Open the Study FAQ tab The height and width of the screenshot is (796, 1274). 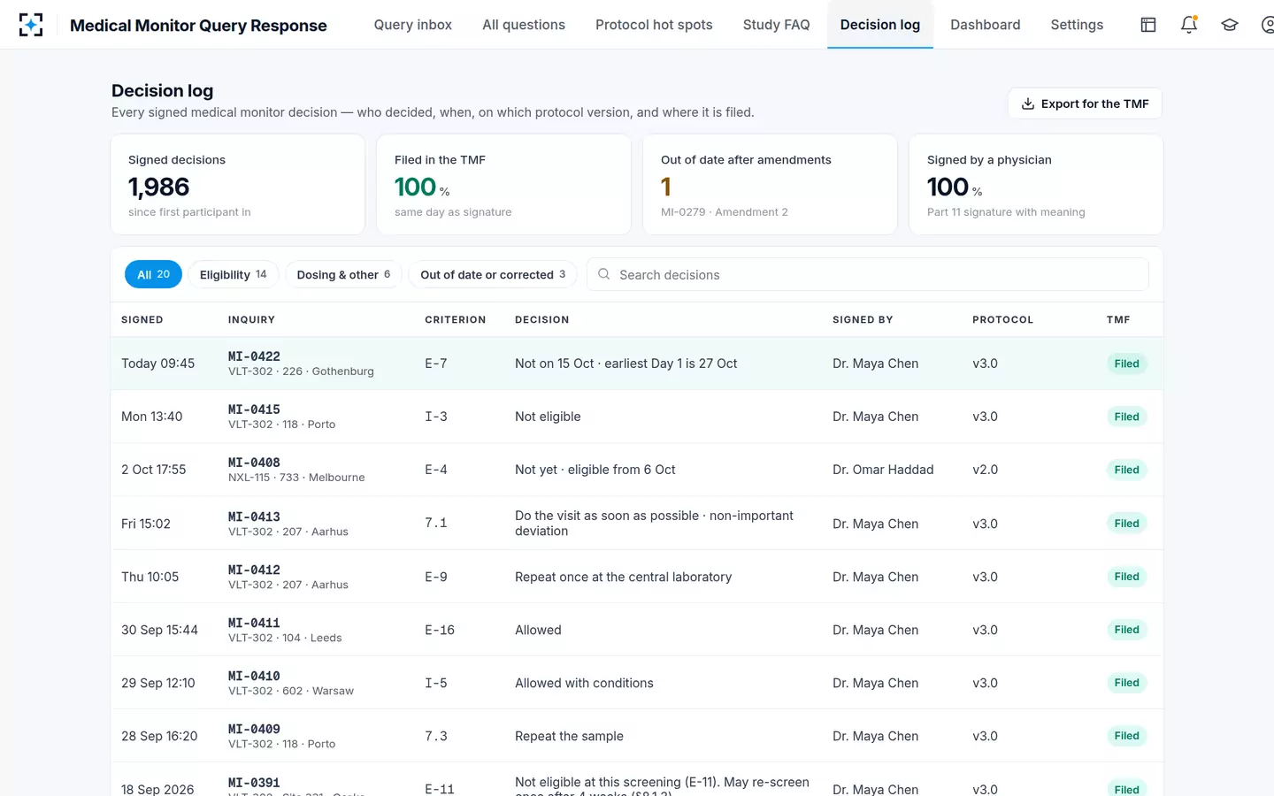click(x=777, y=25)
